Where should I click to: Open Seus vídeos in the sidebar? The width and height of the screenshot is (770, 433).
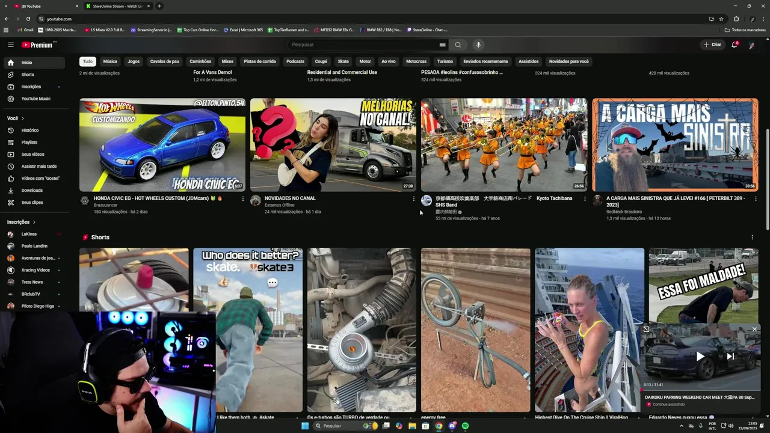(x=34, y=154)
